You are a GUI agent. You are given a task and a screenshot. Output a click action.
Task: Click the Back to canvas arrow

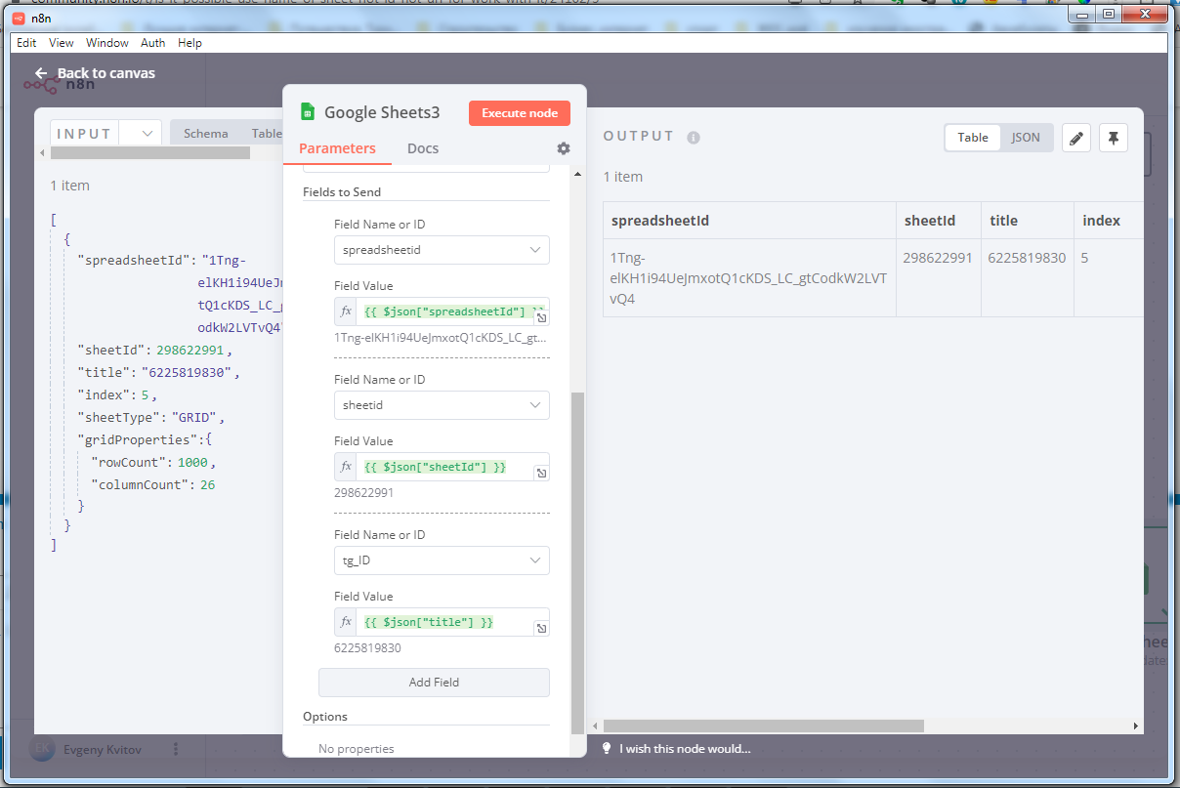pos(41,73)
